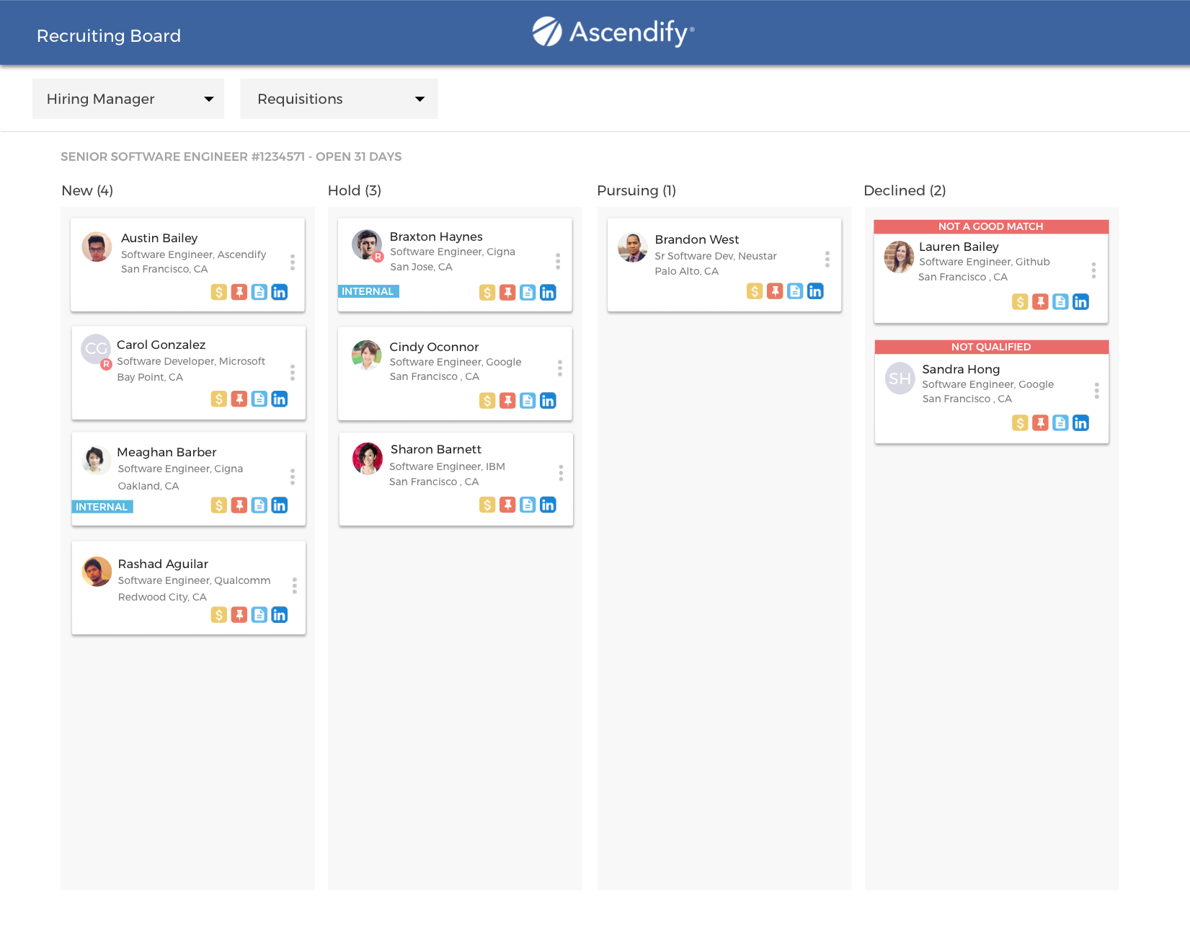
Task: Open the LinkedIn icon on Braxton Haynes's card
Action: click(549, 293)
